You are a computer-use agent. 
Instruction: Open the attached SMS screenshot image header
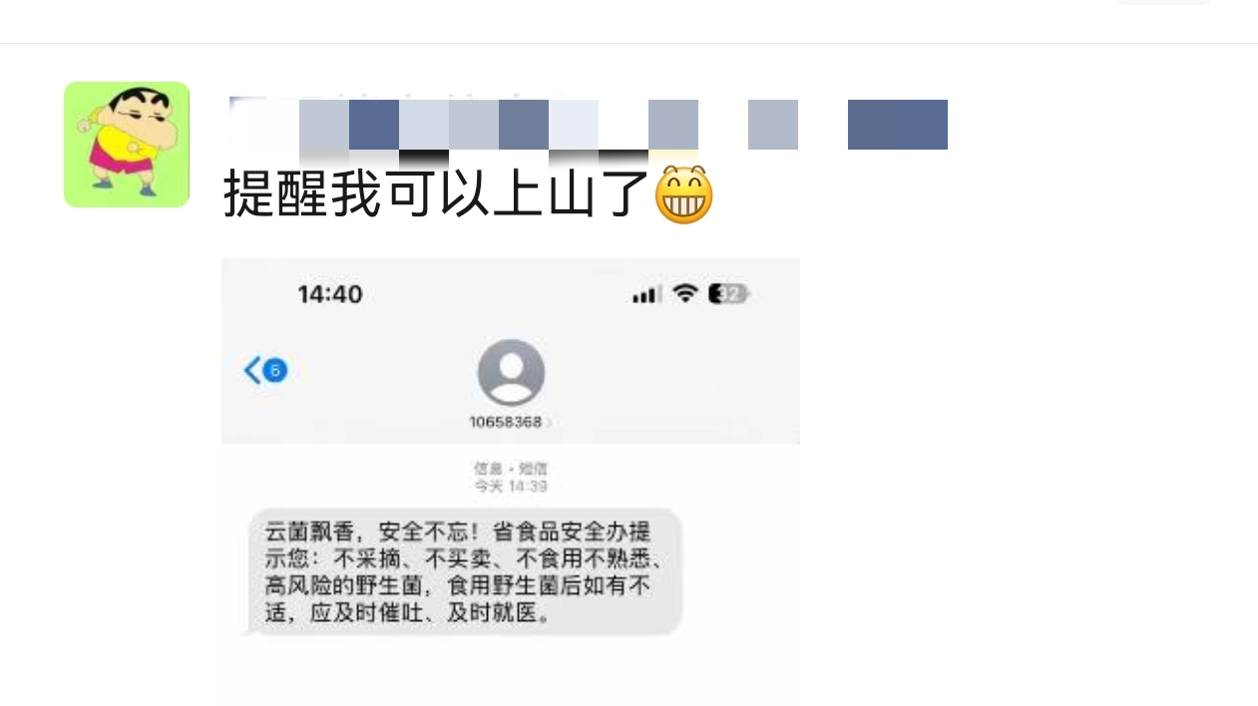click(511, 351)
